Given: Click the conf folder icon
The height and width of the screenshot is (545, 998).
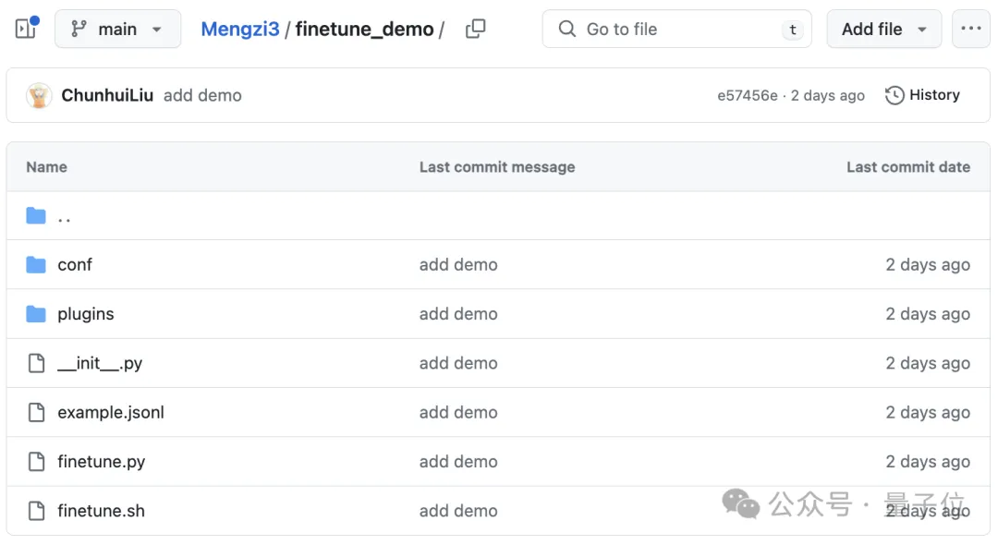Looking at the screenshot, I should [x=36, y=265].
